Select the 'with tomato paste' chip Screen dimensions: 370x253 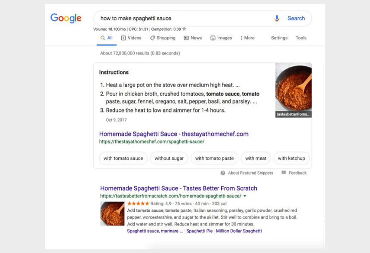[214, 159]
